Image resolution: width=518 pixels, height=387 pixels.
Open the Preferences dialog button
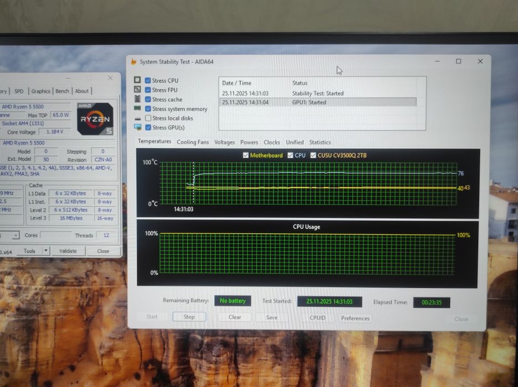point(355,318)
